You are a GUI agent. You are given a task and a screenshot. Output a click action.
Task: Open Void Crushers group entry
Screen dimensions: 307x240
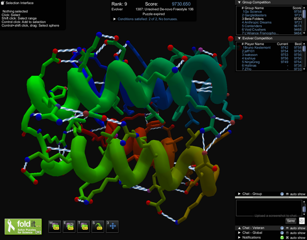271,30
